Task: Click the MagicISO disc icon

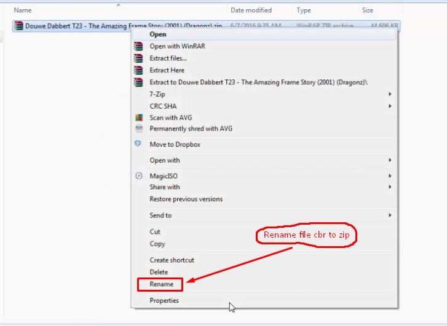Action: point(139,176)
